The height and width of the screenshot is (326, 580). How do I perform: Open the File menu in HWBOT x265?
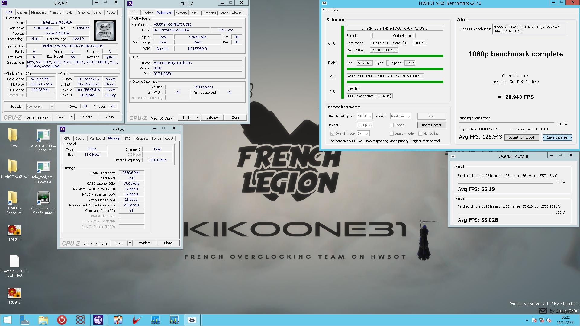click(x=325, y=11)
